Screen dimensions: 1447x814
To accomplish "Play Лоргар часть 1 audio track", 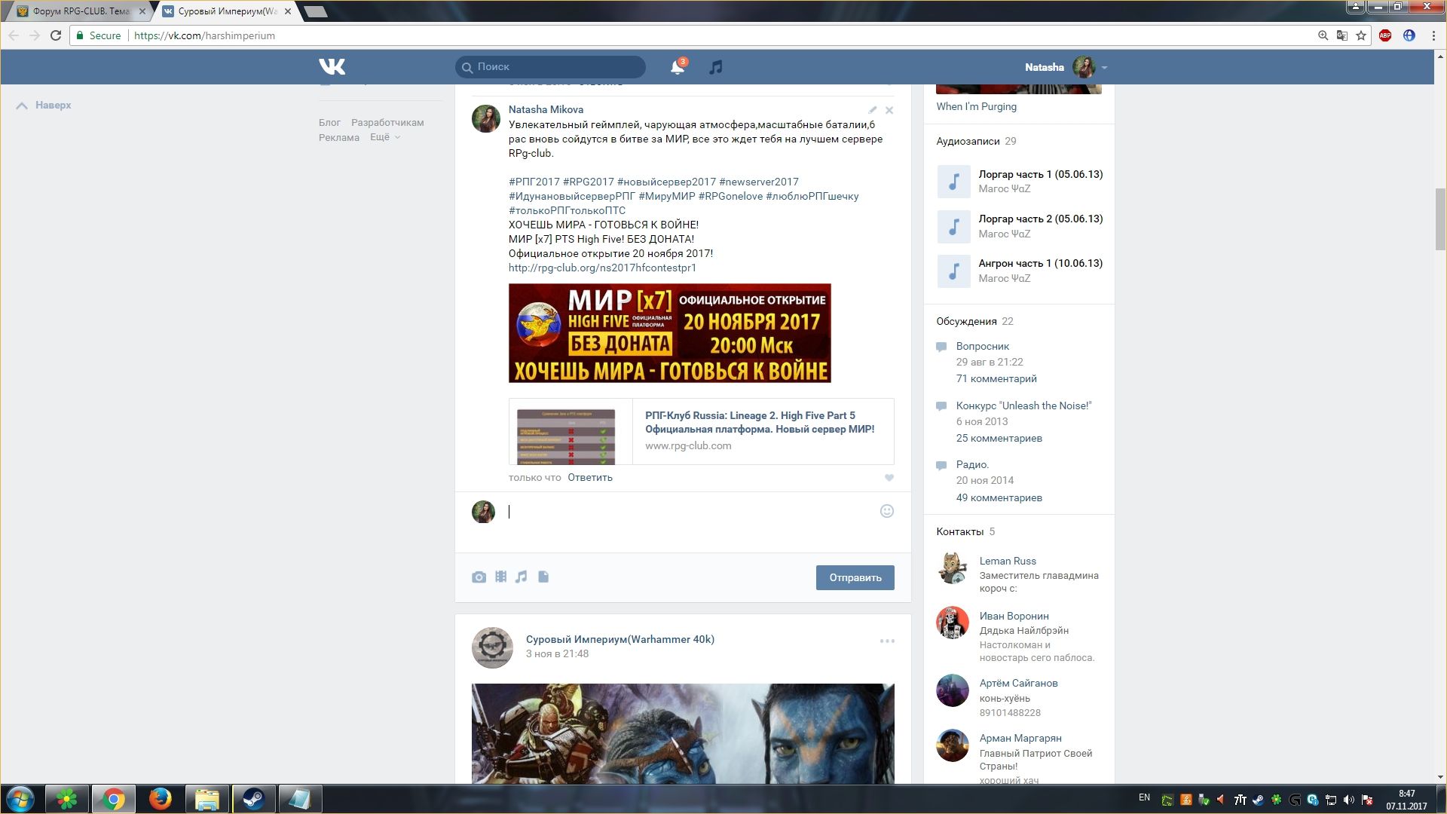I will point(953,182).
